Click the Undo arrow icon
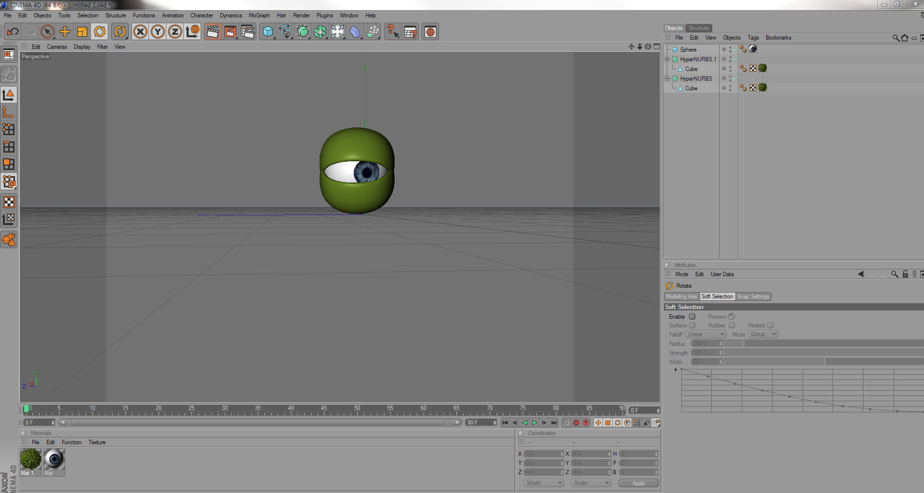924x493 pixels. click(x=13, y=32)
